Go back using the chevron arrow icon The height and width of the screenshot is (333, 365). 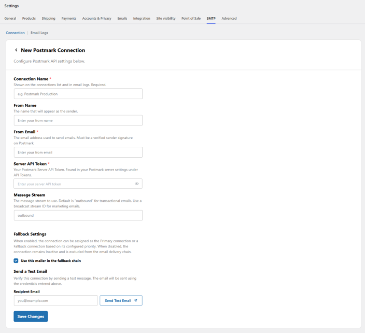pos(16,50)
